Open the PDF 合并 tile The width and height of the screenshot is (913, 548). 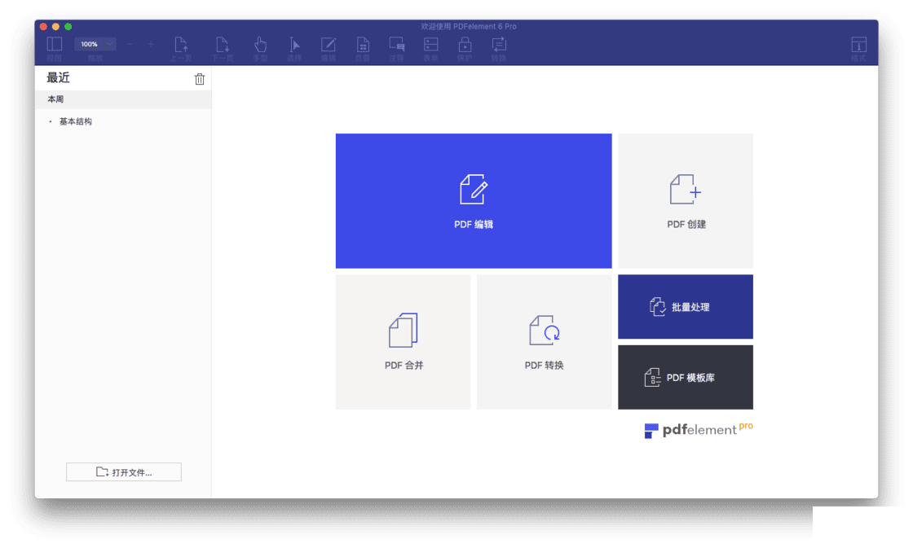[403, 342]
